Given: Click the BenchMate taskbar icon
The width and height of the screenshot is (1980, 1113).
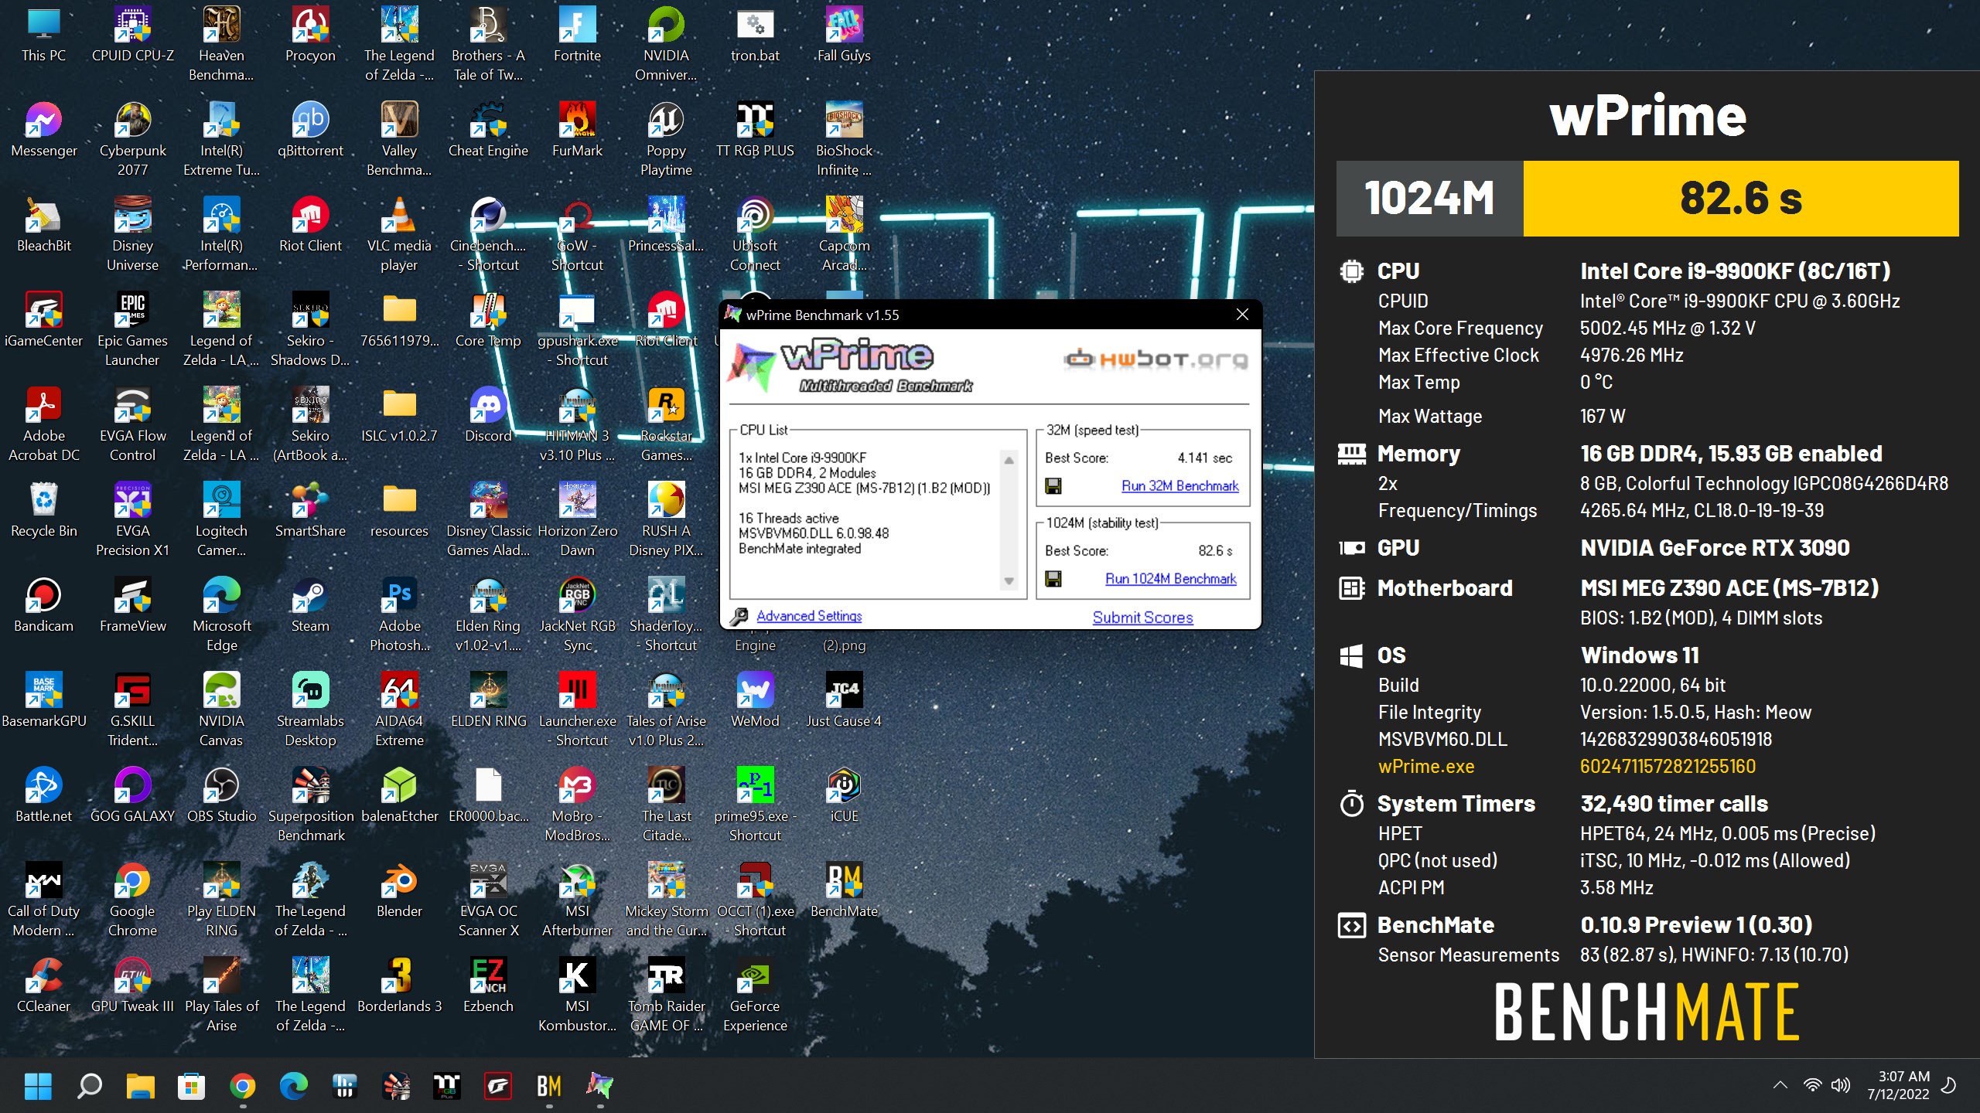Looking at the screenshot, I should [549, 1086].
